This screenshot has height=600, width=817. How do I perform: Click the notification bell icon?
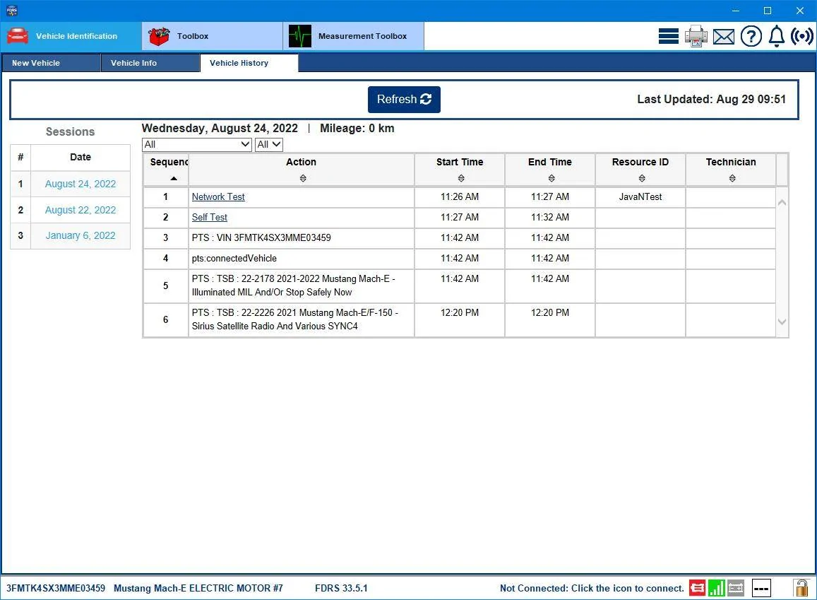[x=776, y=36]
